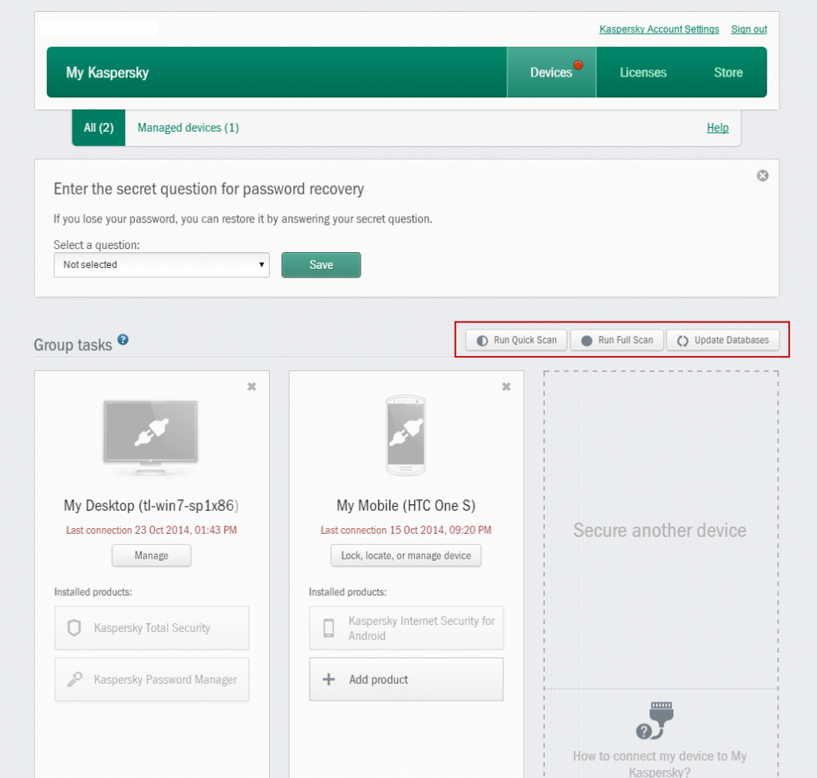Remove the My Mobile device card

[x=506, y=387]
